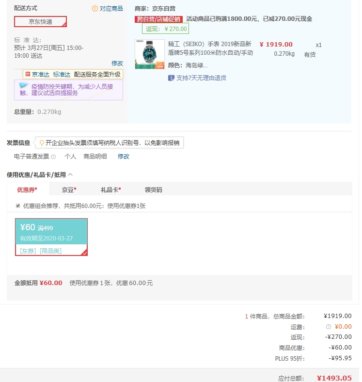Click the 电子普通发票 text
The image size is (362, 382).
[x=31, y=157]
